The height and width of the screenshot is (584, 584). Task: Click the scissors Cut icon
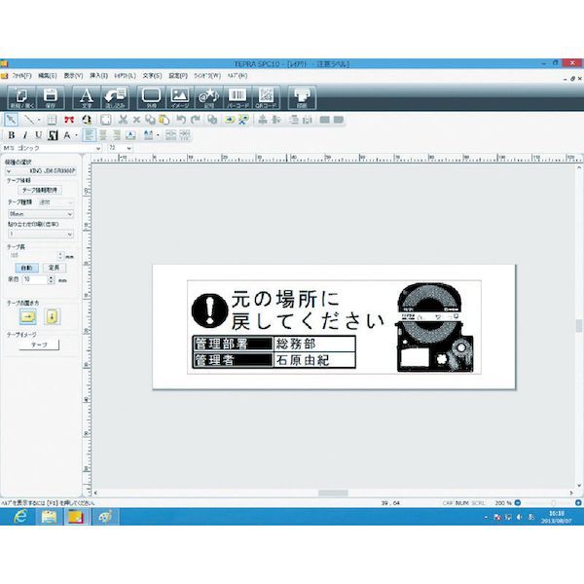pos(123,119)
